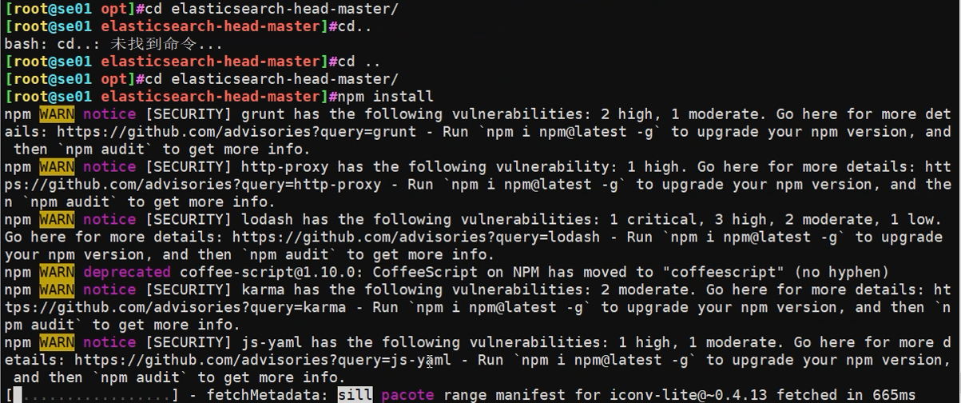This screenshot has height=403, width=961.
Task: Click 'grunt' after the first [SECURITY] tag
Action: click(262, 114)
